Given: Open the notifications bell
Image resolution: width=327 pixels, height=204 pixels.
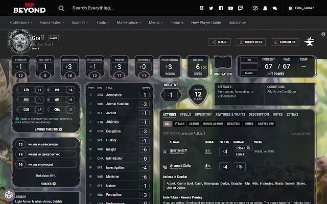Looking at the screenshot, I should pyautogui.click(x=265, y=8).
